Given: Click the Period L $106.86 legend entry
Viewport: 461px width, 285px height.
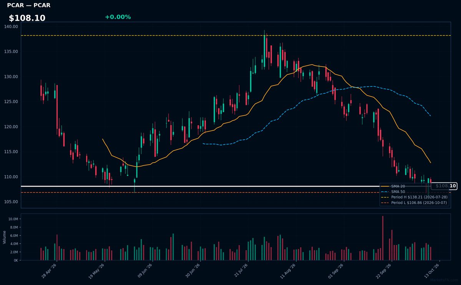Looking at the screenshot, I should [414, 202].
